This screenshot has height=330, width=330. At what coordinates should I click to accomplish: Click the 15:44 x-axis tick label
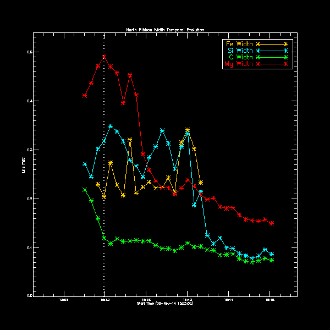point(229,300)
